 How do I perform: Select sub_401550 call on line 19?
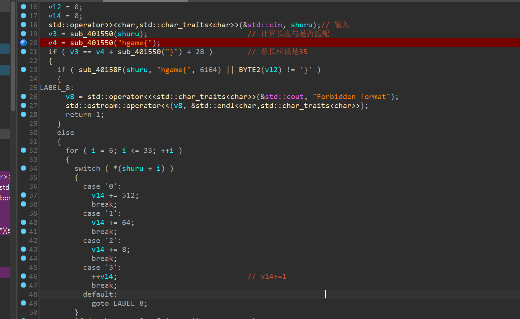coord(92,34)
